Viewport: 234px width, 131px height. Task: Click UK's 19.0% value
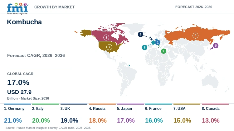click(69, 120)
